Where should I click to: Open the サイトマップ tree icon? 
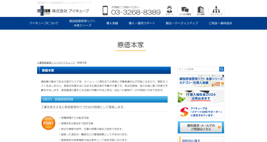tap(216, 11)
